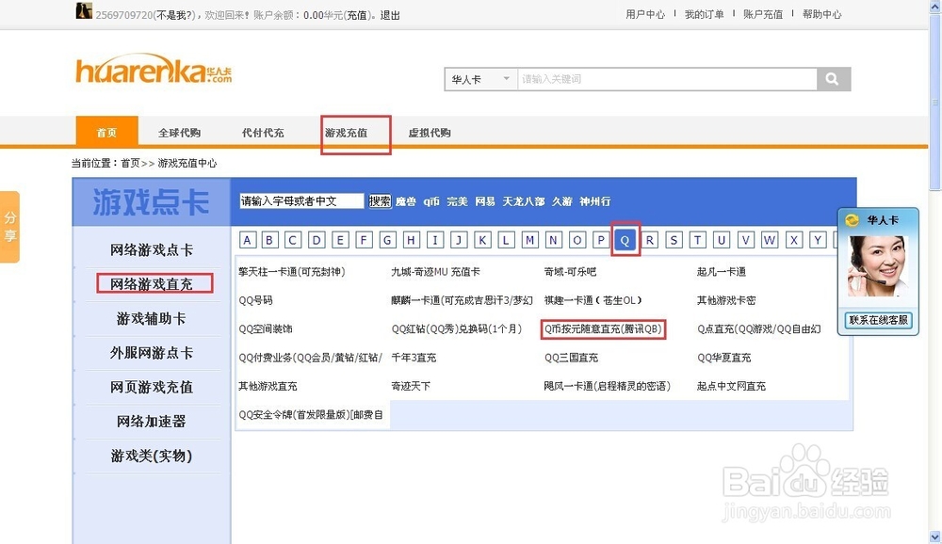
Task: Open 用户中心 from the top menu
Action: pos(644,13)
